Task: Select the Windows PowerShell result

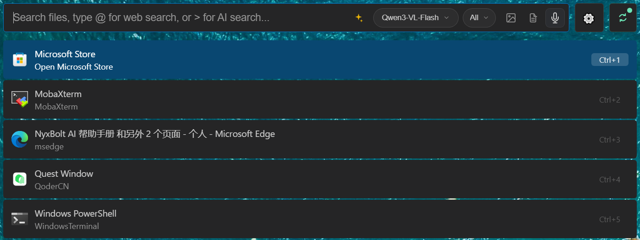Action: click(320, 219)
